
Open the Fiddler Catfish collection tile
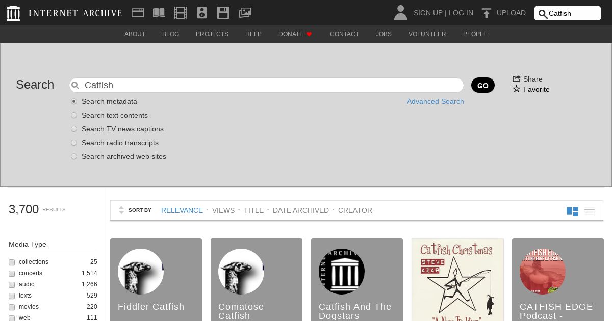(156, 280)
